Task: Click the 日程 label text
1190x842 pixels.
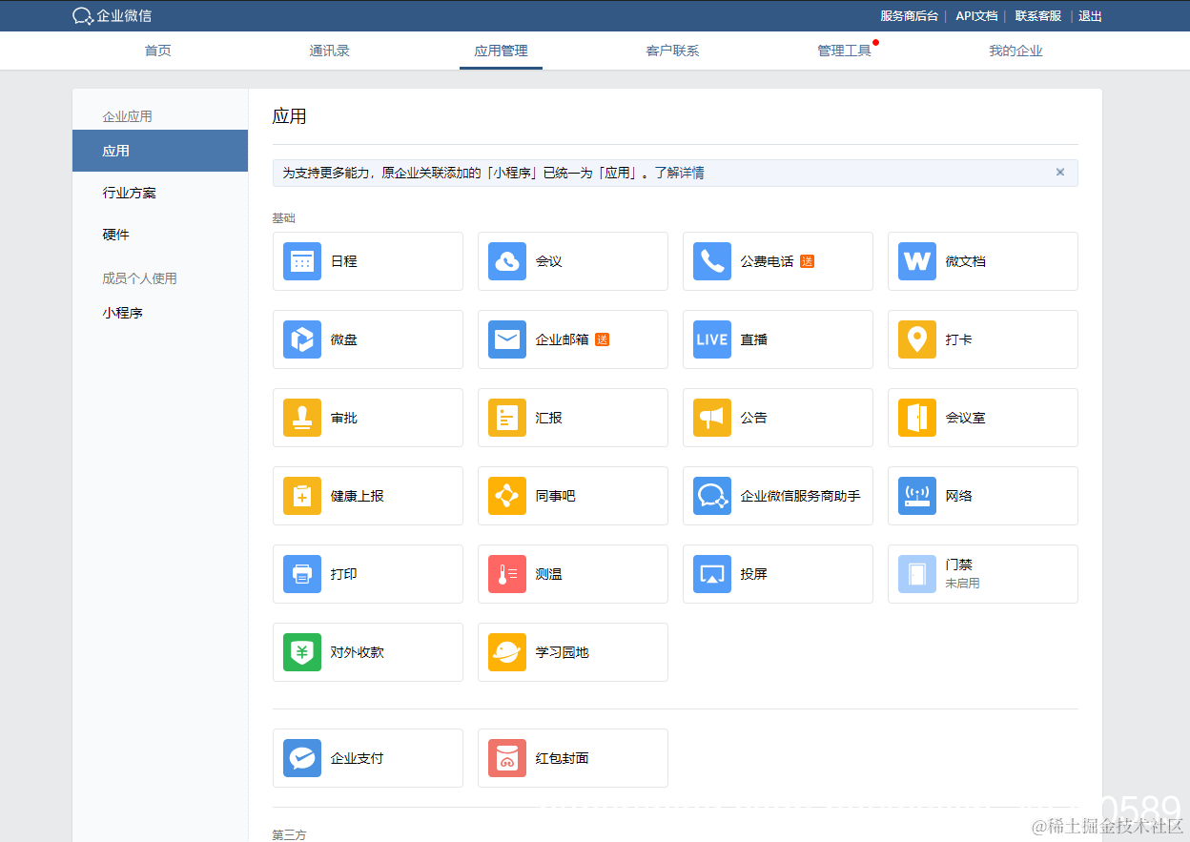Action: [344, 261]
